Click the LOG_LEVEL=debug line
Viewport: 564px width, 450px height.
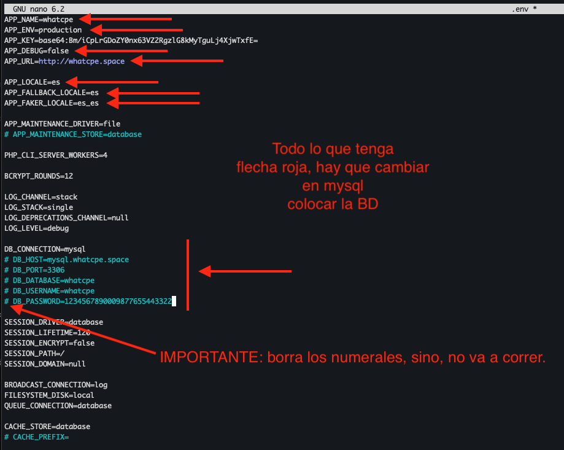coord(36,228)
